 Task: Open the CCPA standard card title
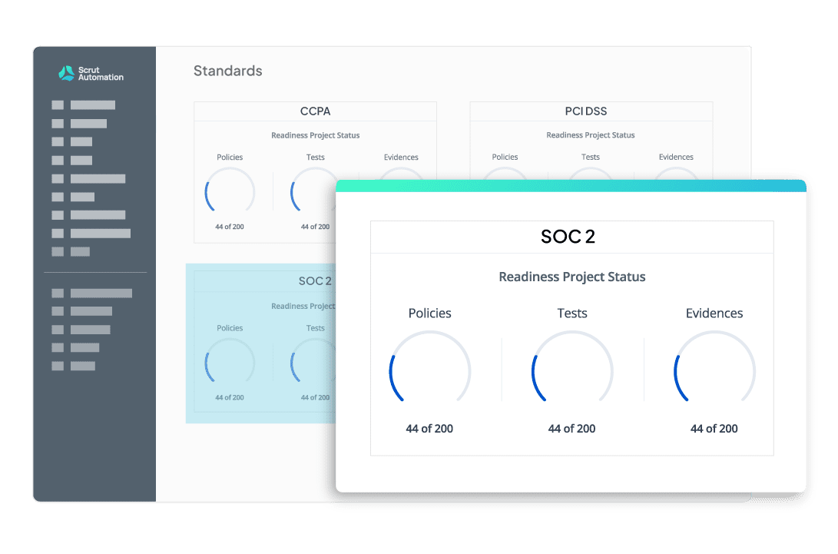[316, 111]
